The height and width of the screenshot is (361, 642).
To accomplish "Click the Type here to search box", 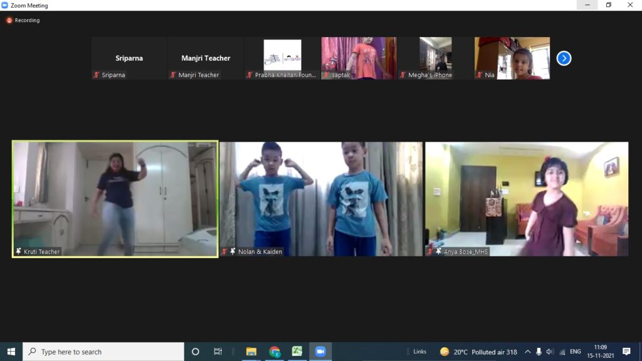I will pyautogui.click(x=103, y=352).
